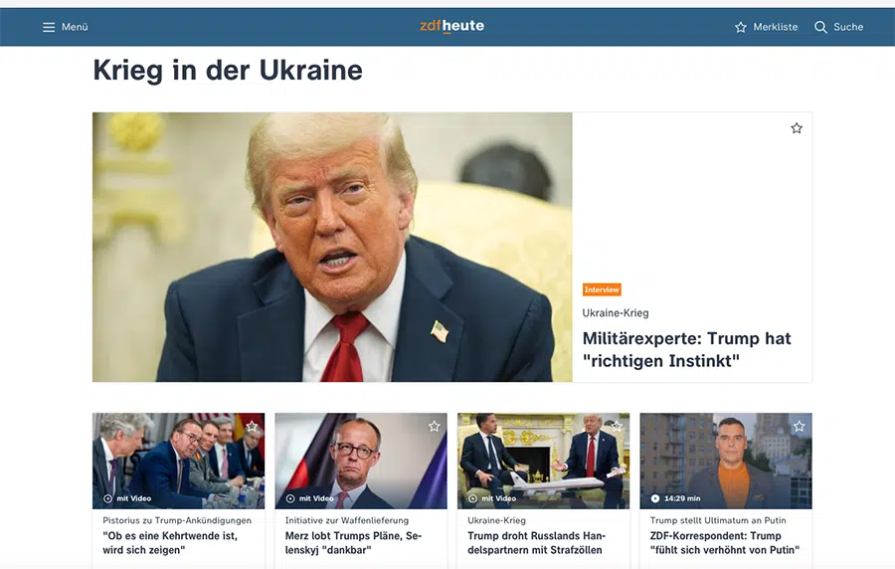Save the Strafzöllen article via star icon

pos(617,426)
